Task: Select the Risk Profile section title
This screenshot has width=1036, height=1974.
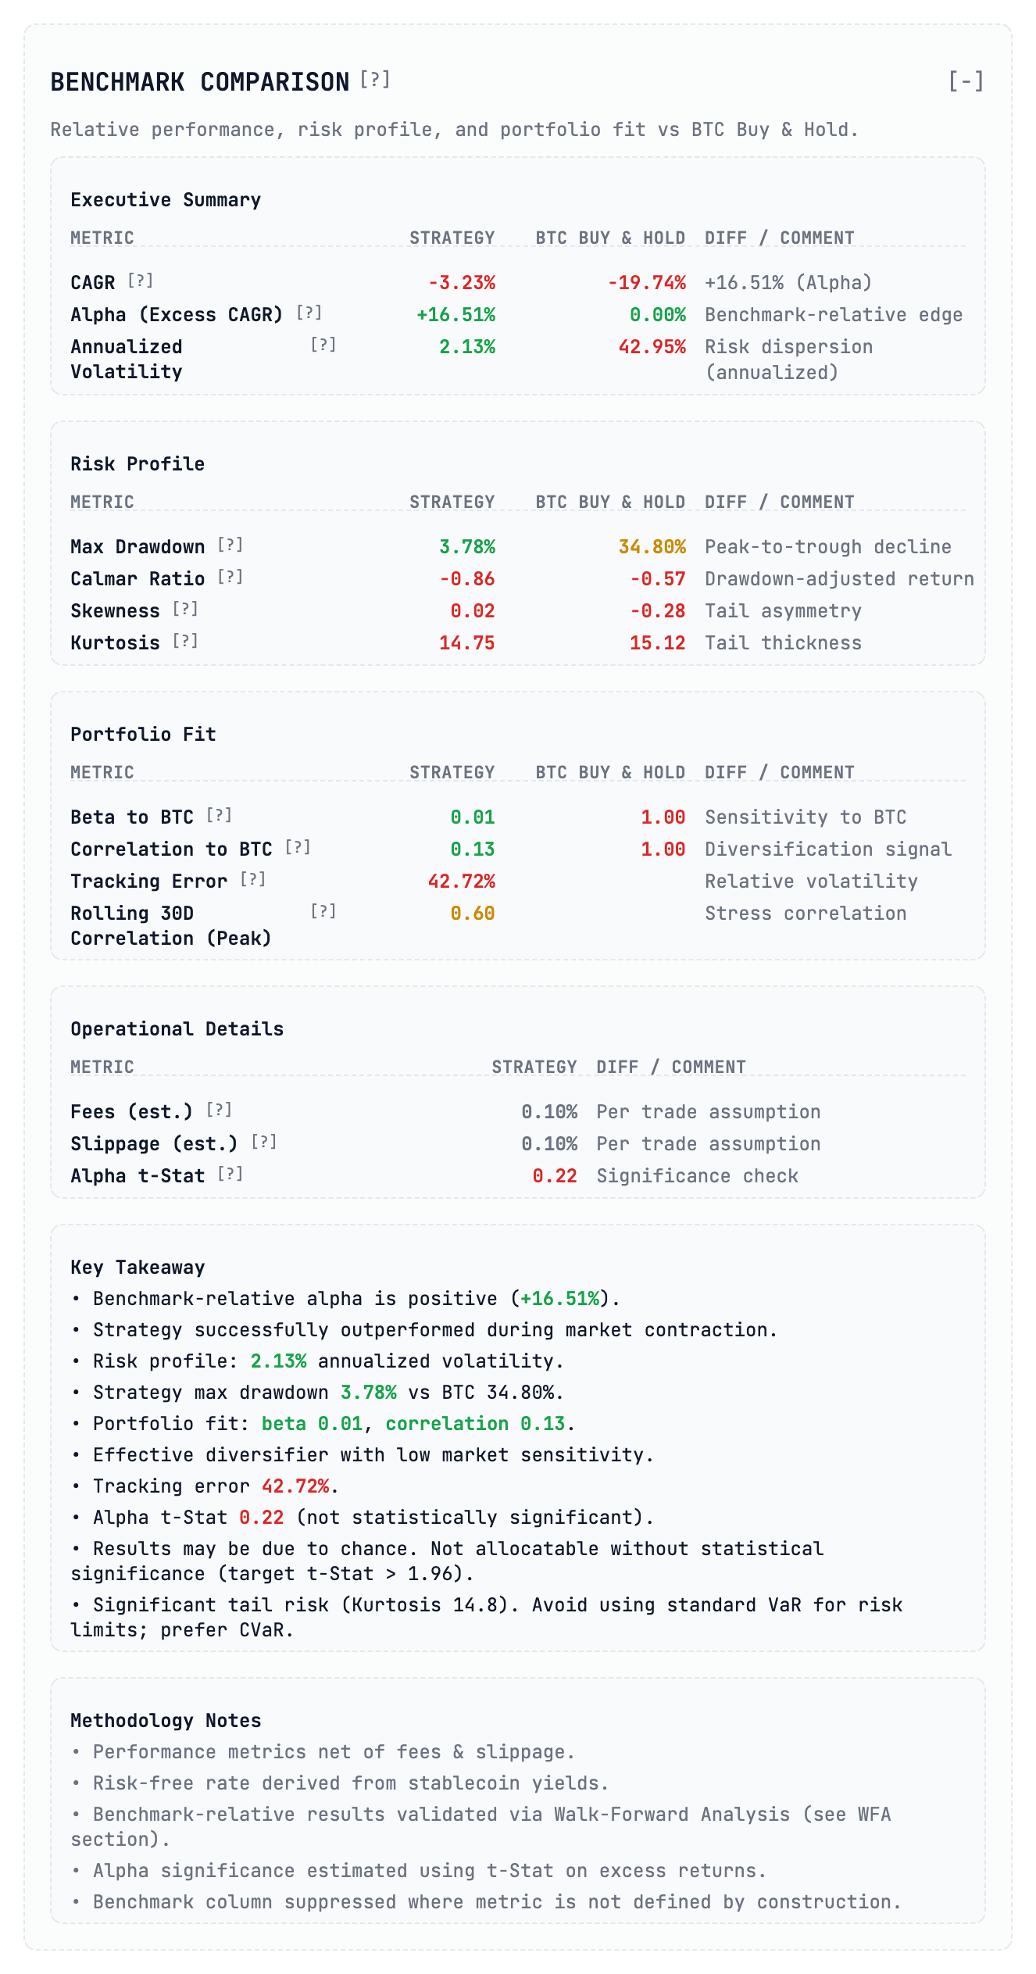Action: tap(137, 463)
